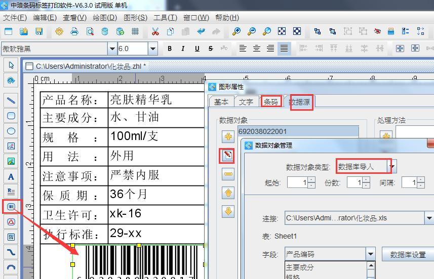
Task: Select the curve drawing tool
Action: pos(11,252)
